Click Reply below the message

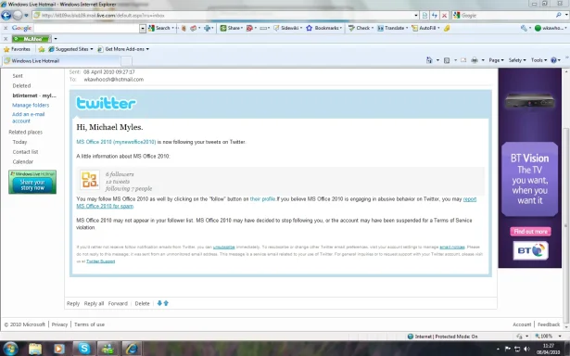[72, 303]
